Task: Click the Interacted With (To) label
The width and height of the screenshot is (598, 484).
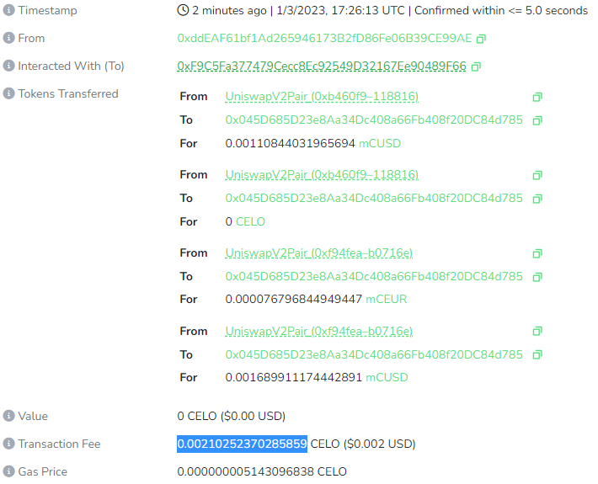Action: pos(71,66)
